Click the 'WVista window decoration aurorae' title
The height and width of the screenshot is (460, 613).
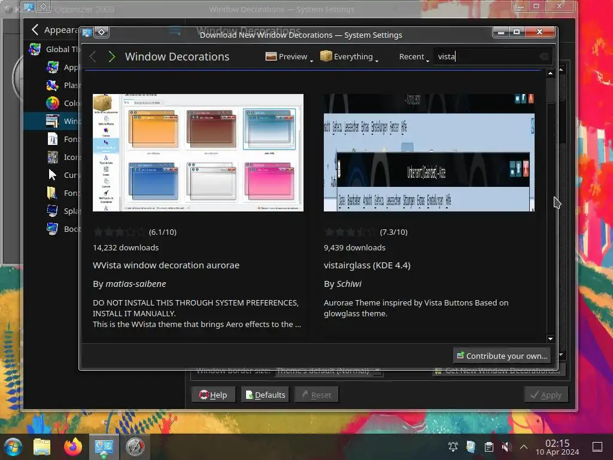[166, 265]
